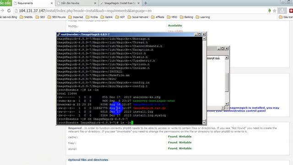
Task: Open the Social Network bookmarks folder
Action: (x=138, y=17)
